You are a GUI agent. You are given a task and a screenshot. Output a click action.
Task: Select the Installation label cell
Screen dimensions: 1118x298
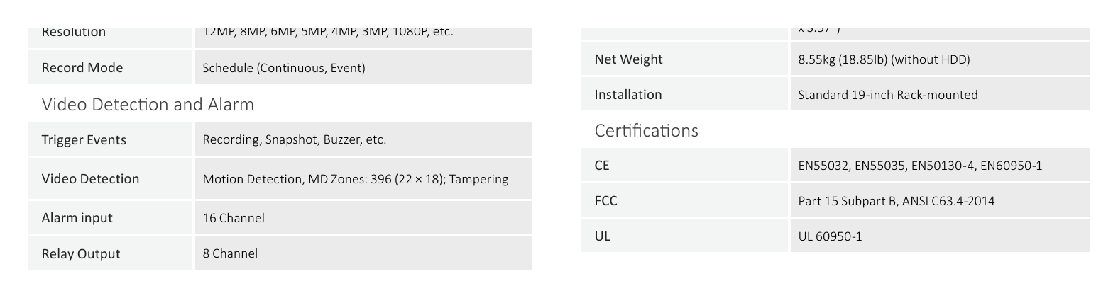pos(685,94)
